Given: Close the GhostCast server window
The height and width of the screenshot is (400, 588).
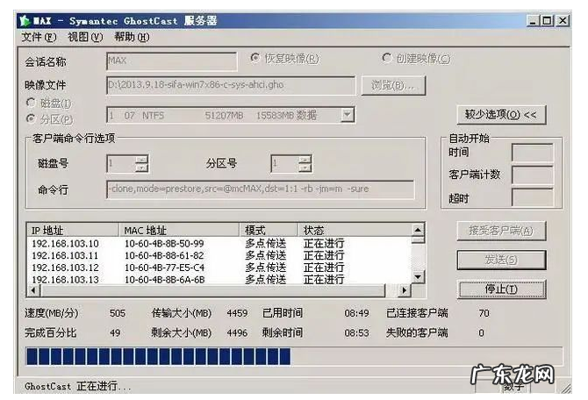Looking at the screenshot, I should pos(563,21).
